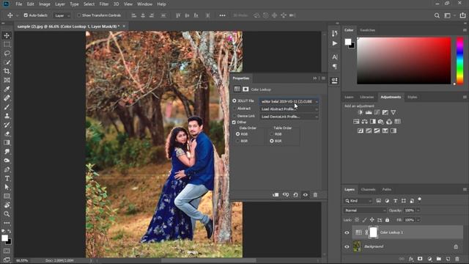Open the Search icon in options bar
The height and width of the screenshot is (264, 469).
(437, 15)
